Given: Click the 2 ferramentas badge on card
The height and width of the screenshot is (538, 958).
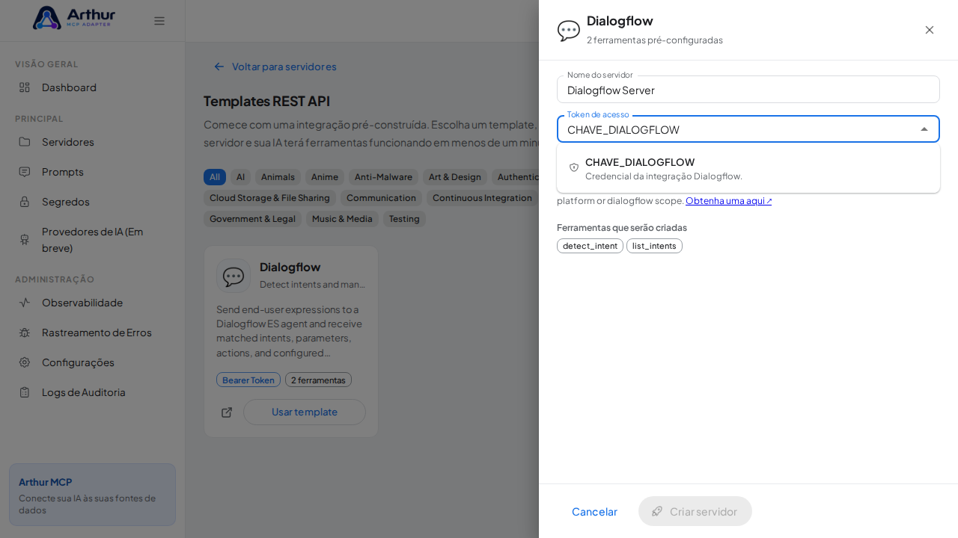Looking at the screenshot, I should 318,380.
